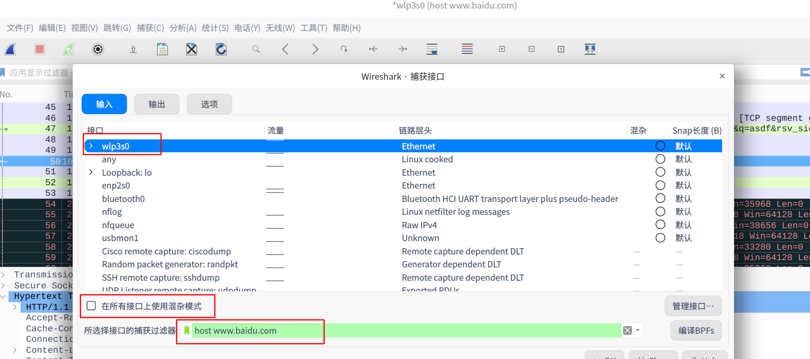
Task: Select the SSH remote capture: sshdump row
Action: coord(403,277)
